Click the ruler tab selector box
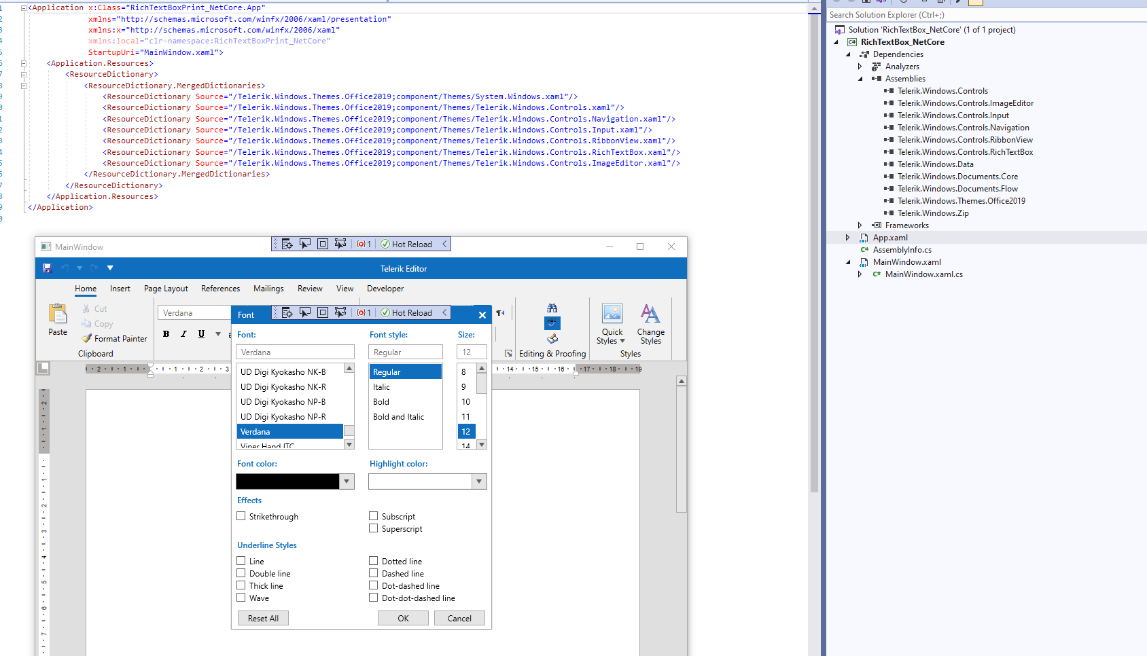The image size is (1147, 656). coord(43,368)
